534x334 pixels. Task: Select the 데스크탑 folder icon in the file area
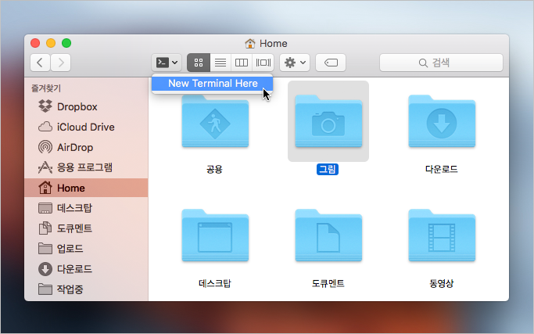coord(215,235)
